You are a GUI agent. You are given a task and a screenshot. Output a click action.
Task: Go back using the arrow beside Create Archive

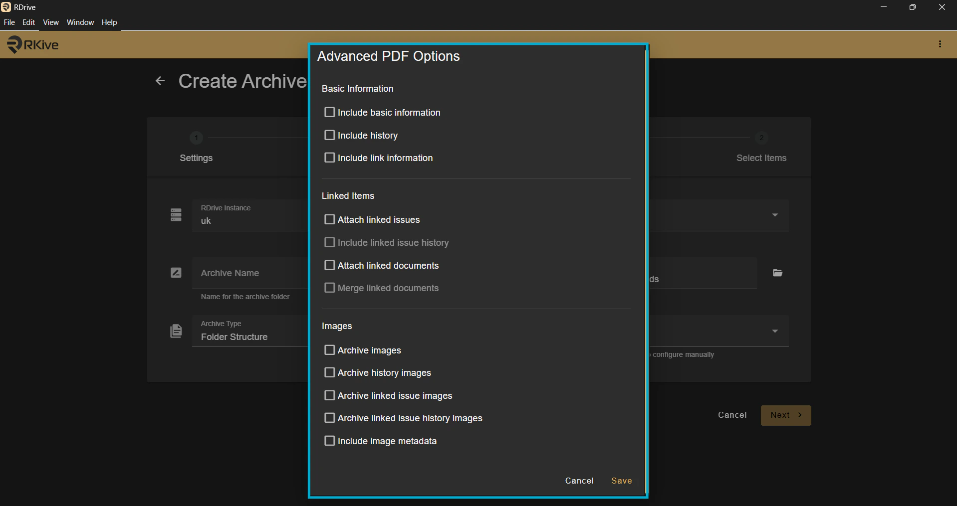tap(160, 81)
